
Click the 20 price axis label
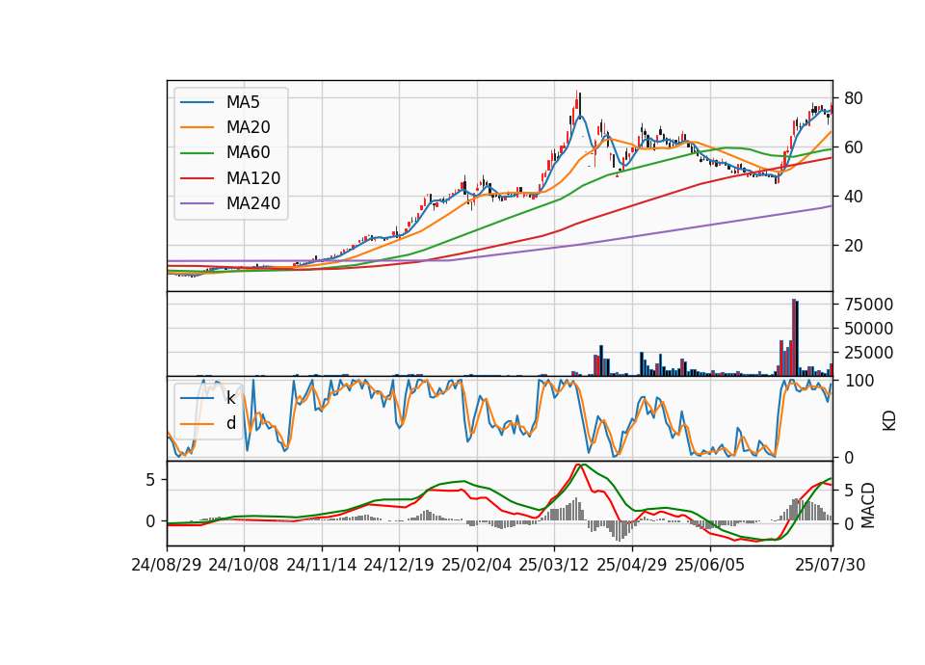854,246
